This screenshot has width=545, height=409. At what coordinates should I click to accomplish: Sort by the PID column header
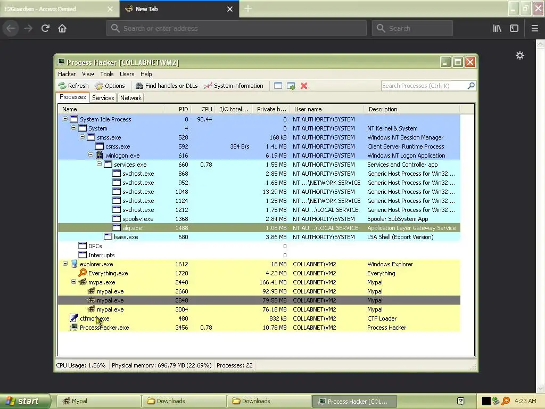(x=177, y=109)
